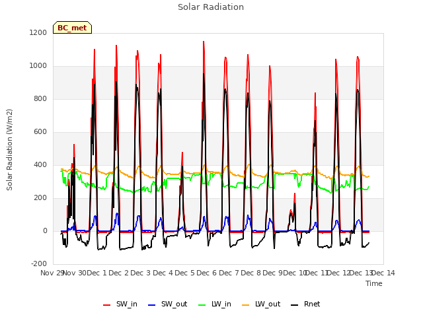
Task: Click the Dec 6 SW_in peak above 1100
Action: click(x=204, y=42)
